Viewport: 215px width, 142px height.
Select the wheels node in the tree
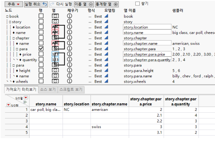pos(22,82)
